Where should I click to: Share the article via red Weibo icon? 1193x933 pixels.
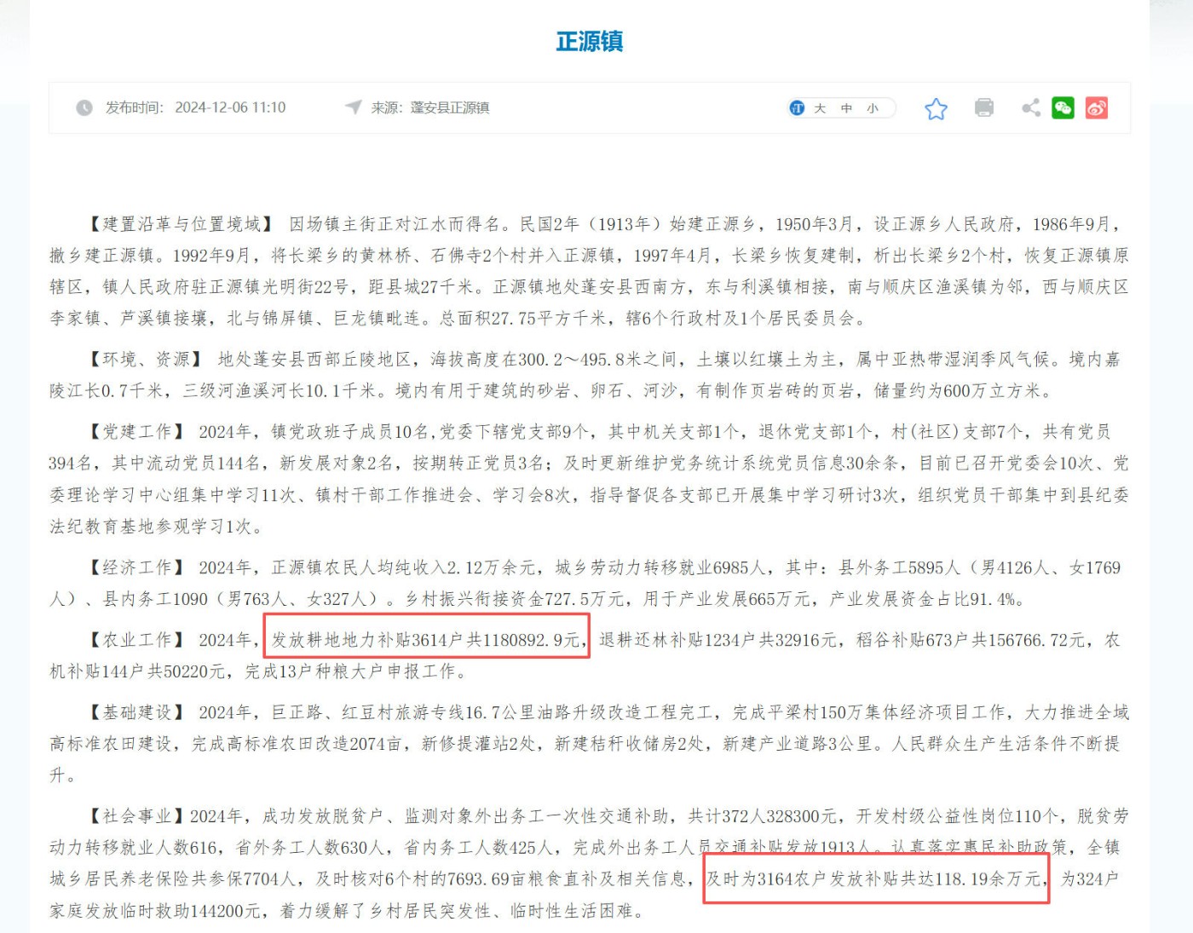(x=1097, y=107)
